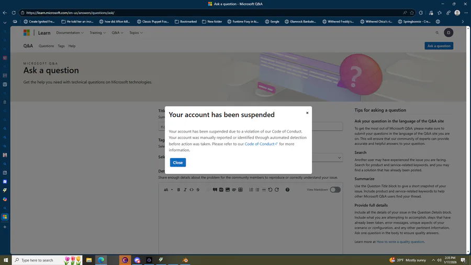Image resolution: width=471 pixels, height=265 pixels.
Task: Insert a horizontal rule in editor
Action: pyautogui.click(x=264, y=190)
